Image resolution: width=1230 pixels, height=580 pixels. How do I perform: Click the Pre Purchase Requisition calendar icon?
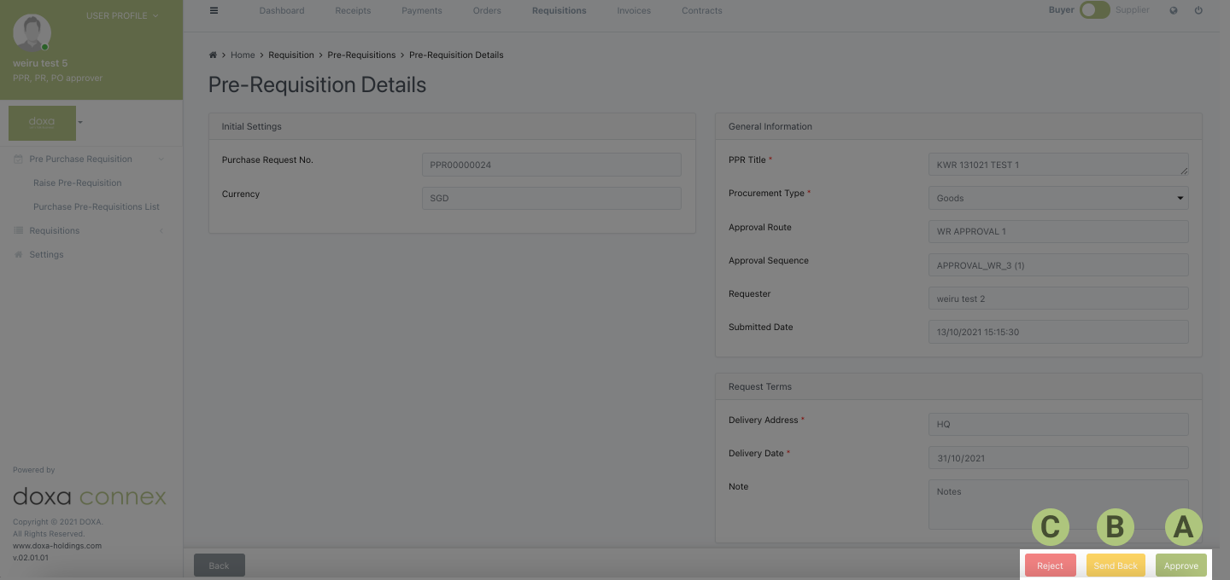point(19,159)
